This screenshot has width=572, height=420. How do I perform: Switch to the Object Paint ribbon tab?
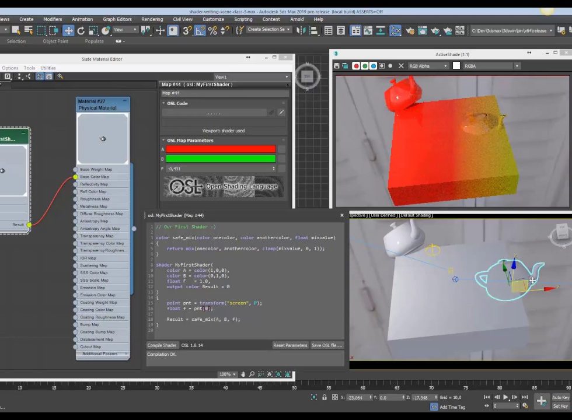tap(55, 41)
